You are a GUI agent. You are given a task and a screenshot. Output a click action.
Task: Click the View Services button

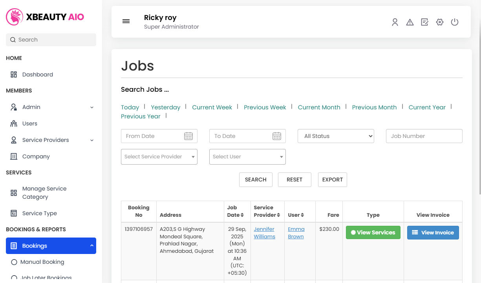[x=373, y=232]
